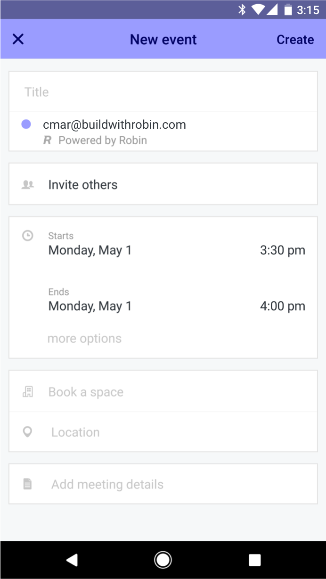Enter an event title
The height and width of the screenshot is (579, 326).
163,92
